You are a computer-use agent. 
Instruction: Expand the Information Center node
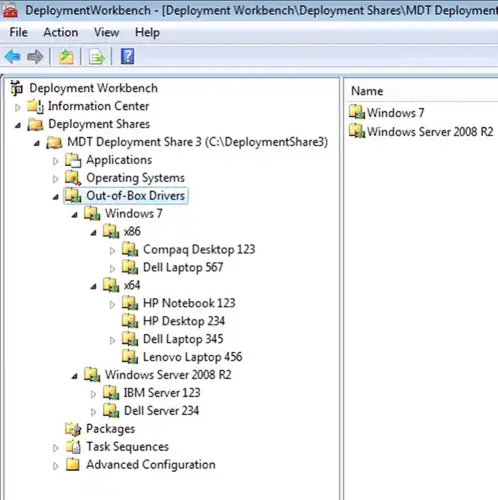point(18,107)
